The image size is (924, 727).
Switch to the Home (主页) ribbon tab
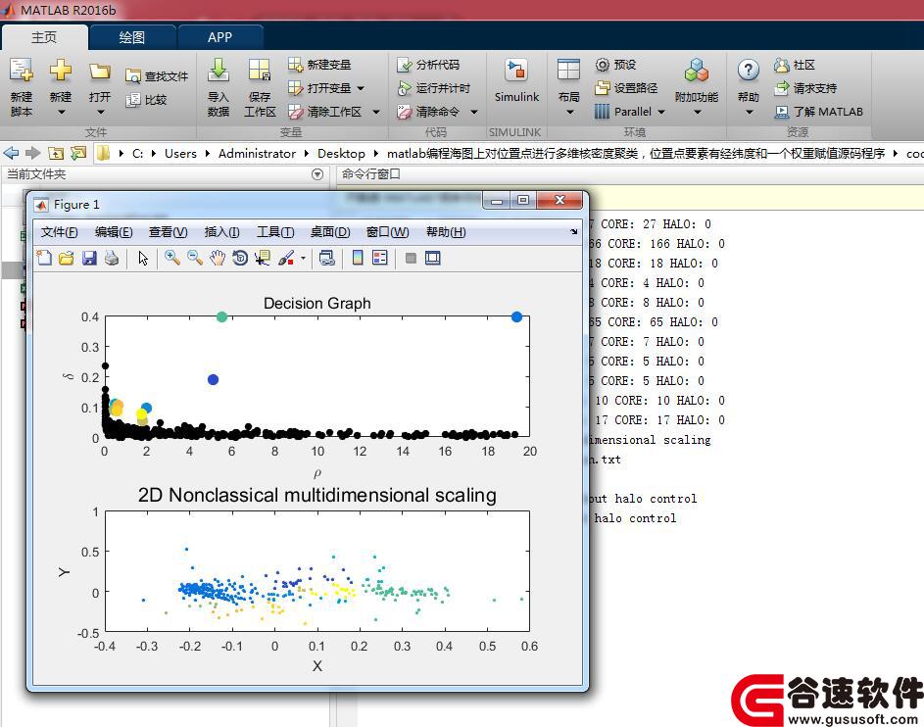(x=44, y=37)
